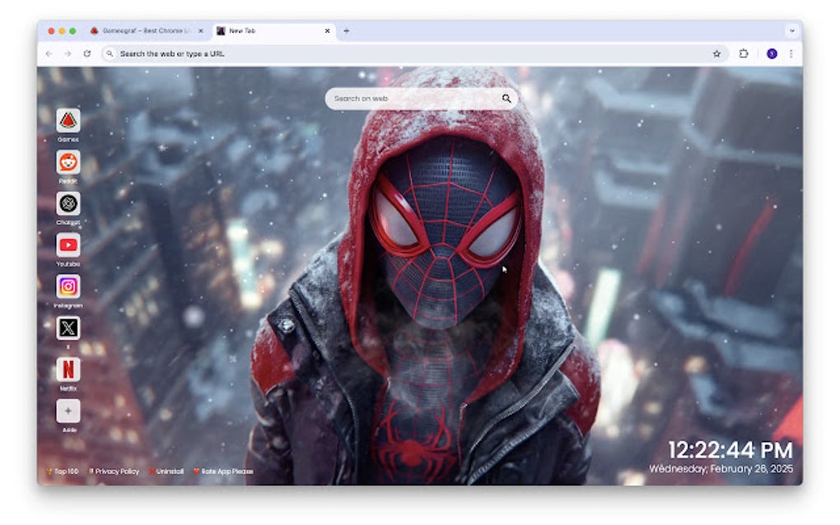
Task: Click the browser profile avatar
Action: coord(771,53)
